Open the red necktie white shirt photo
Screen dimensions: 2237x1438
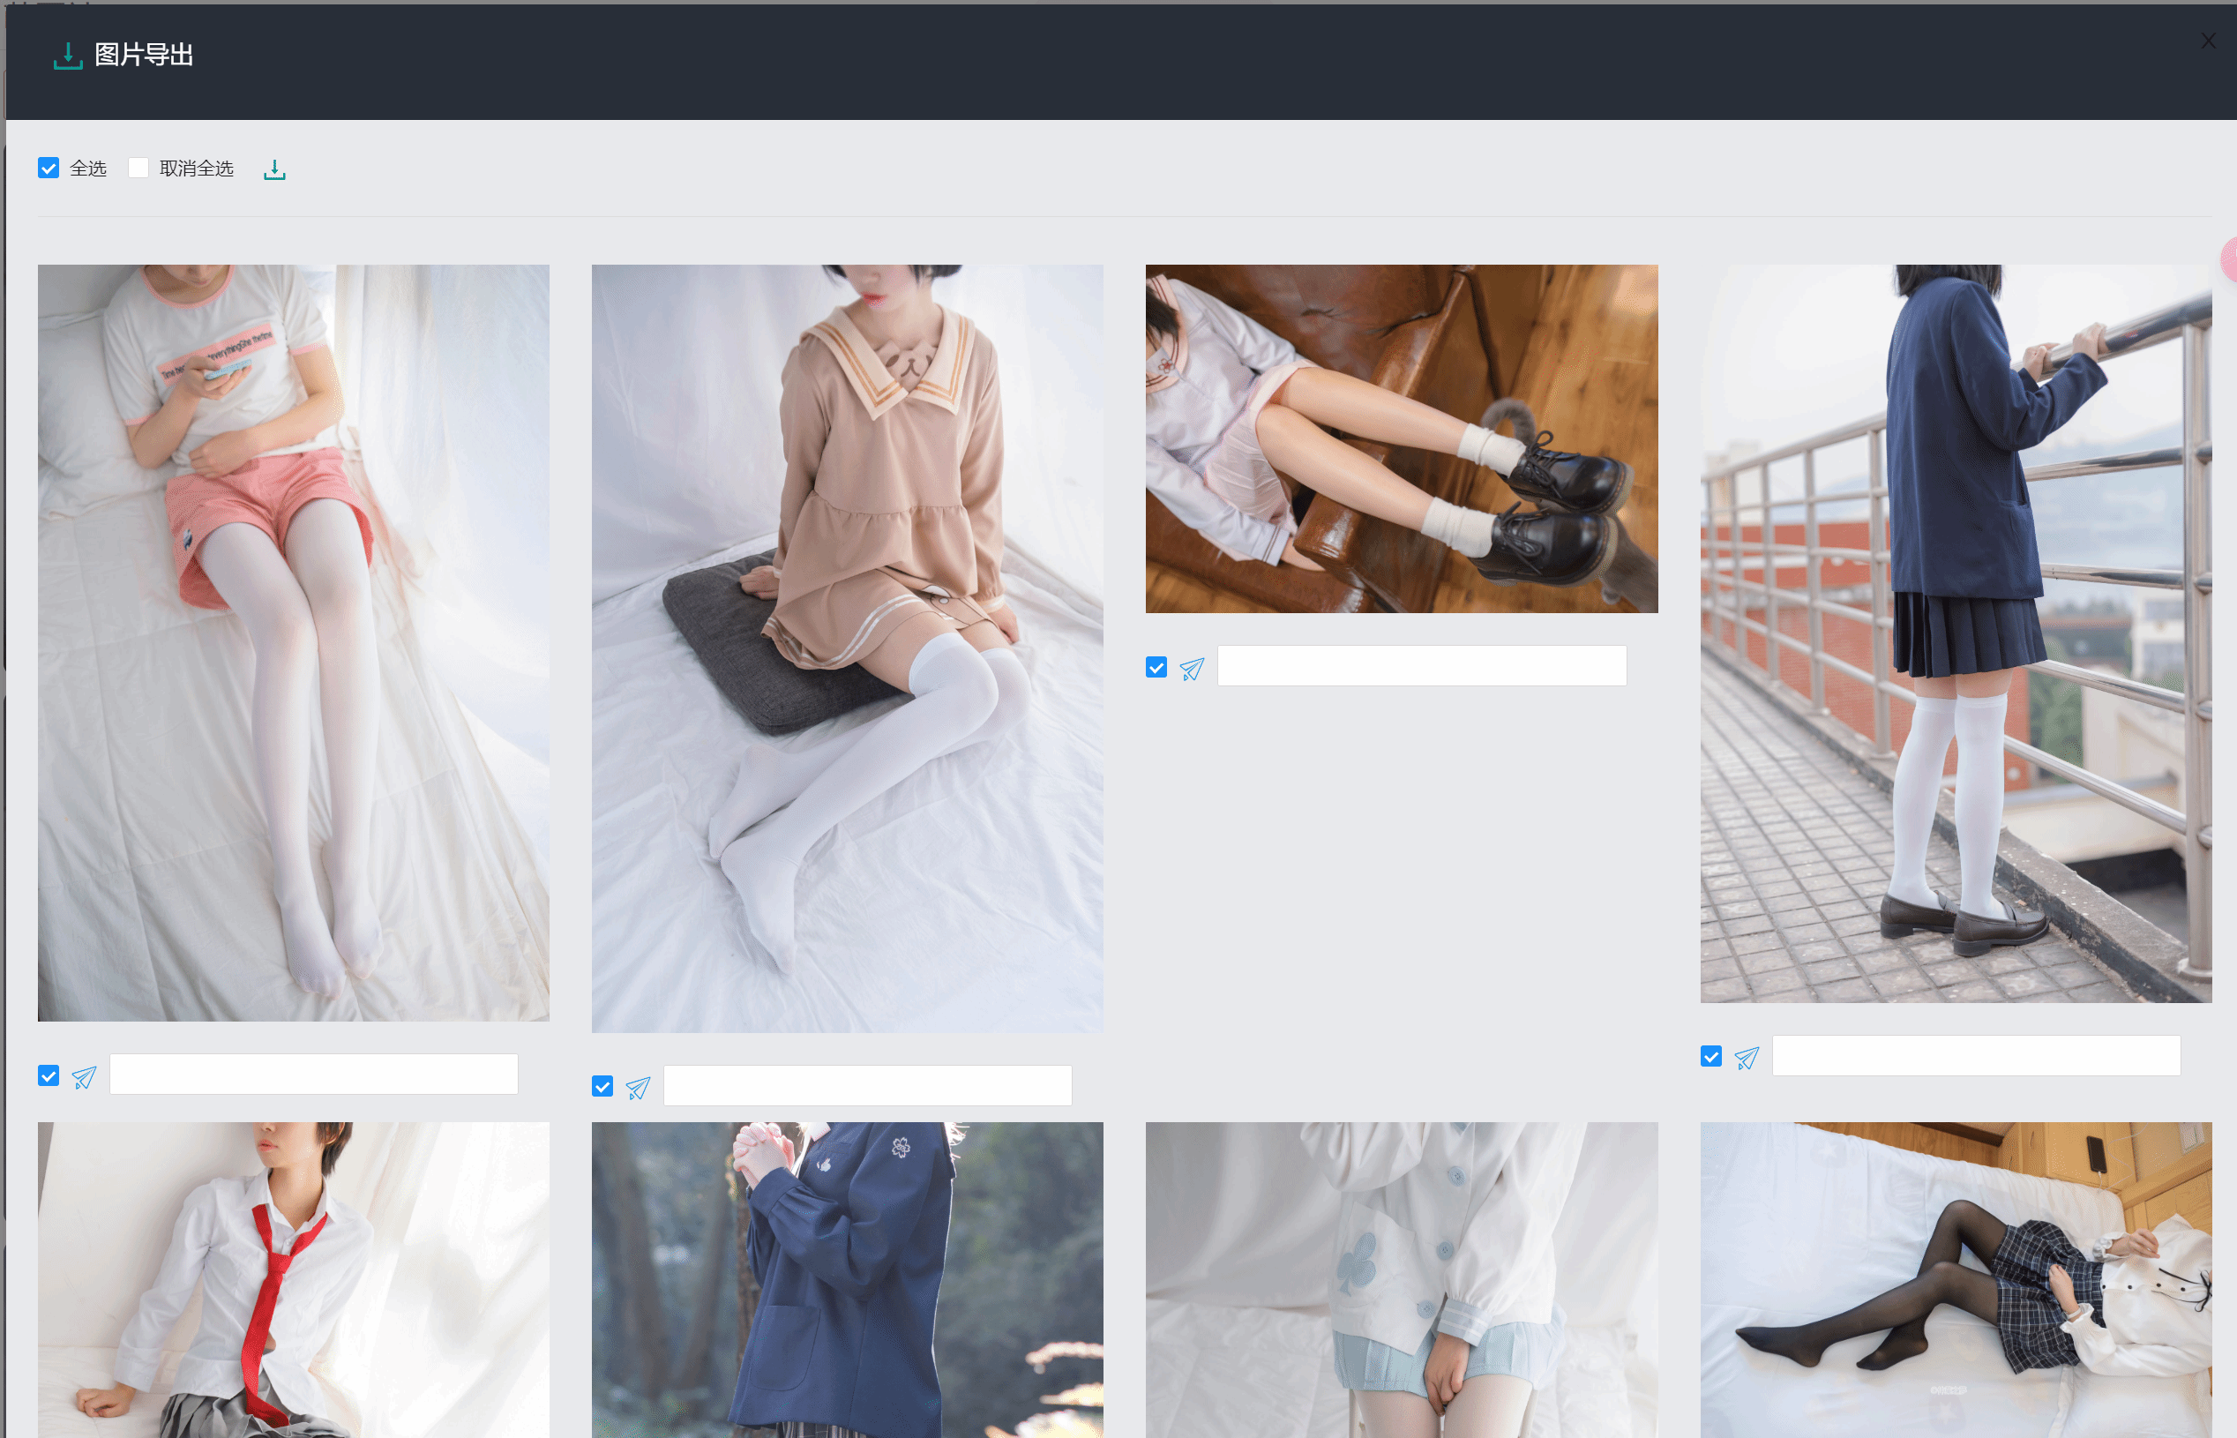293,1280
